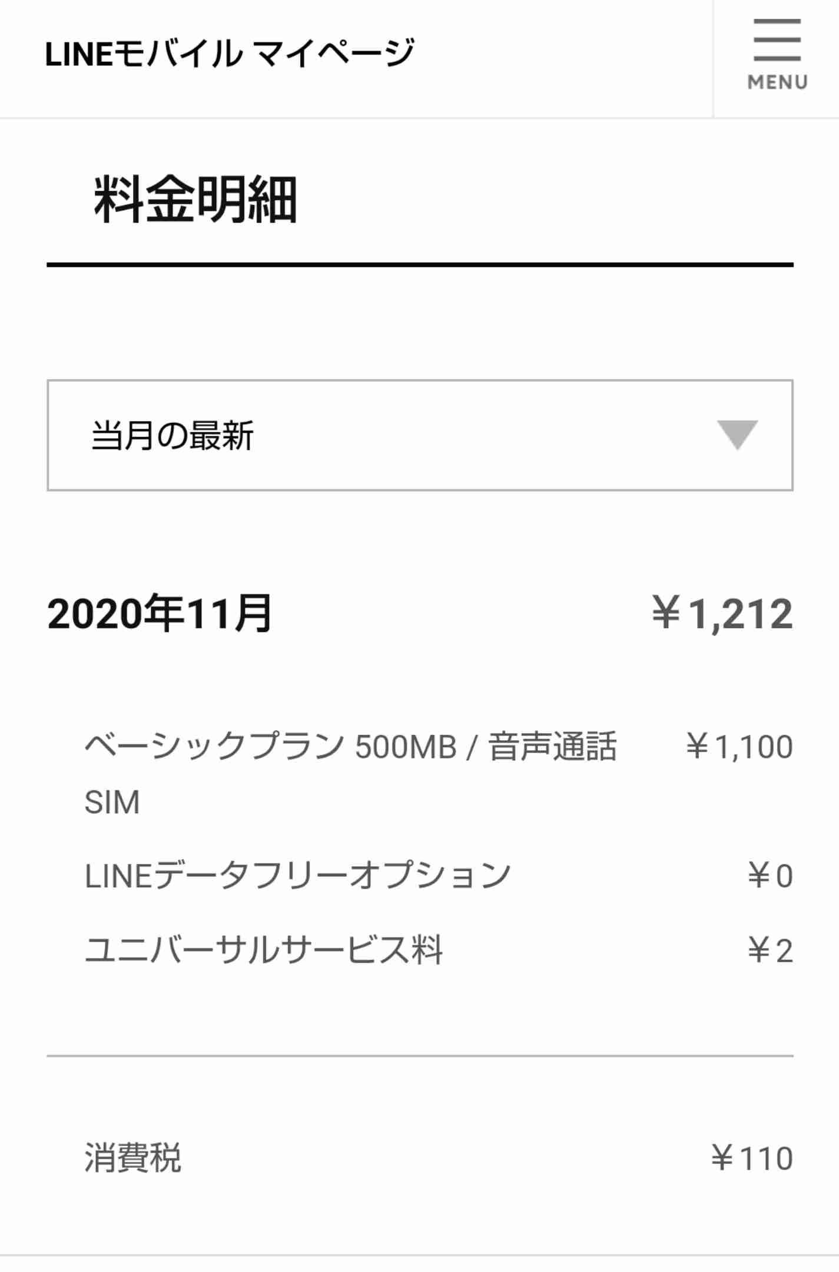Select the 2020年11月 billing month heading
This screenshot has width=839, height=1272.
160,614
